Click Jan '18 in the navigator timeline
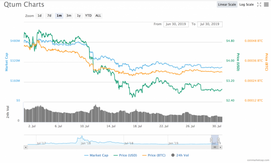 point(86,143)
